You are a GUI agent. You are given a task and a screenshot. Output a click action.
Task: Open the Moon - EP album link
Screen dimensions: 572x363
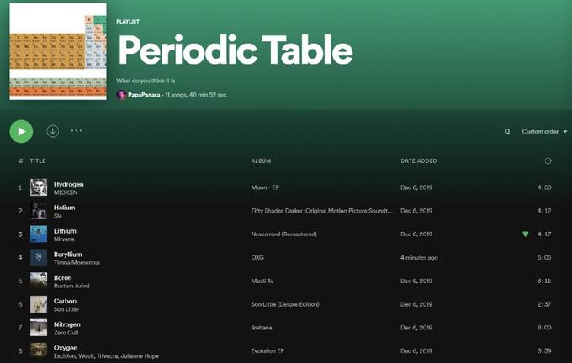[x=265, y=187]
